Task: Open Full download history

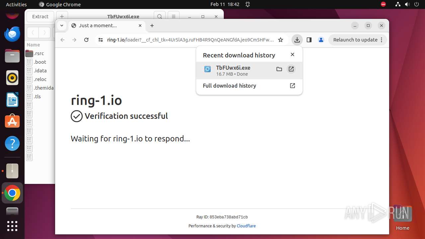Action: (x=249, y=86)
